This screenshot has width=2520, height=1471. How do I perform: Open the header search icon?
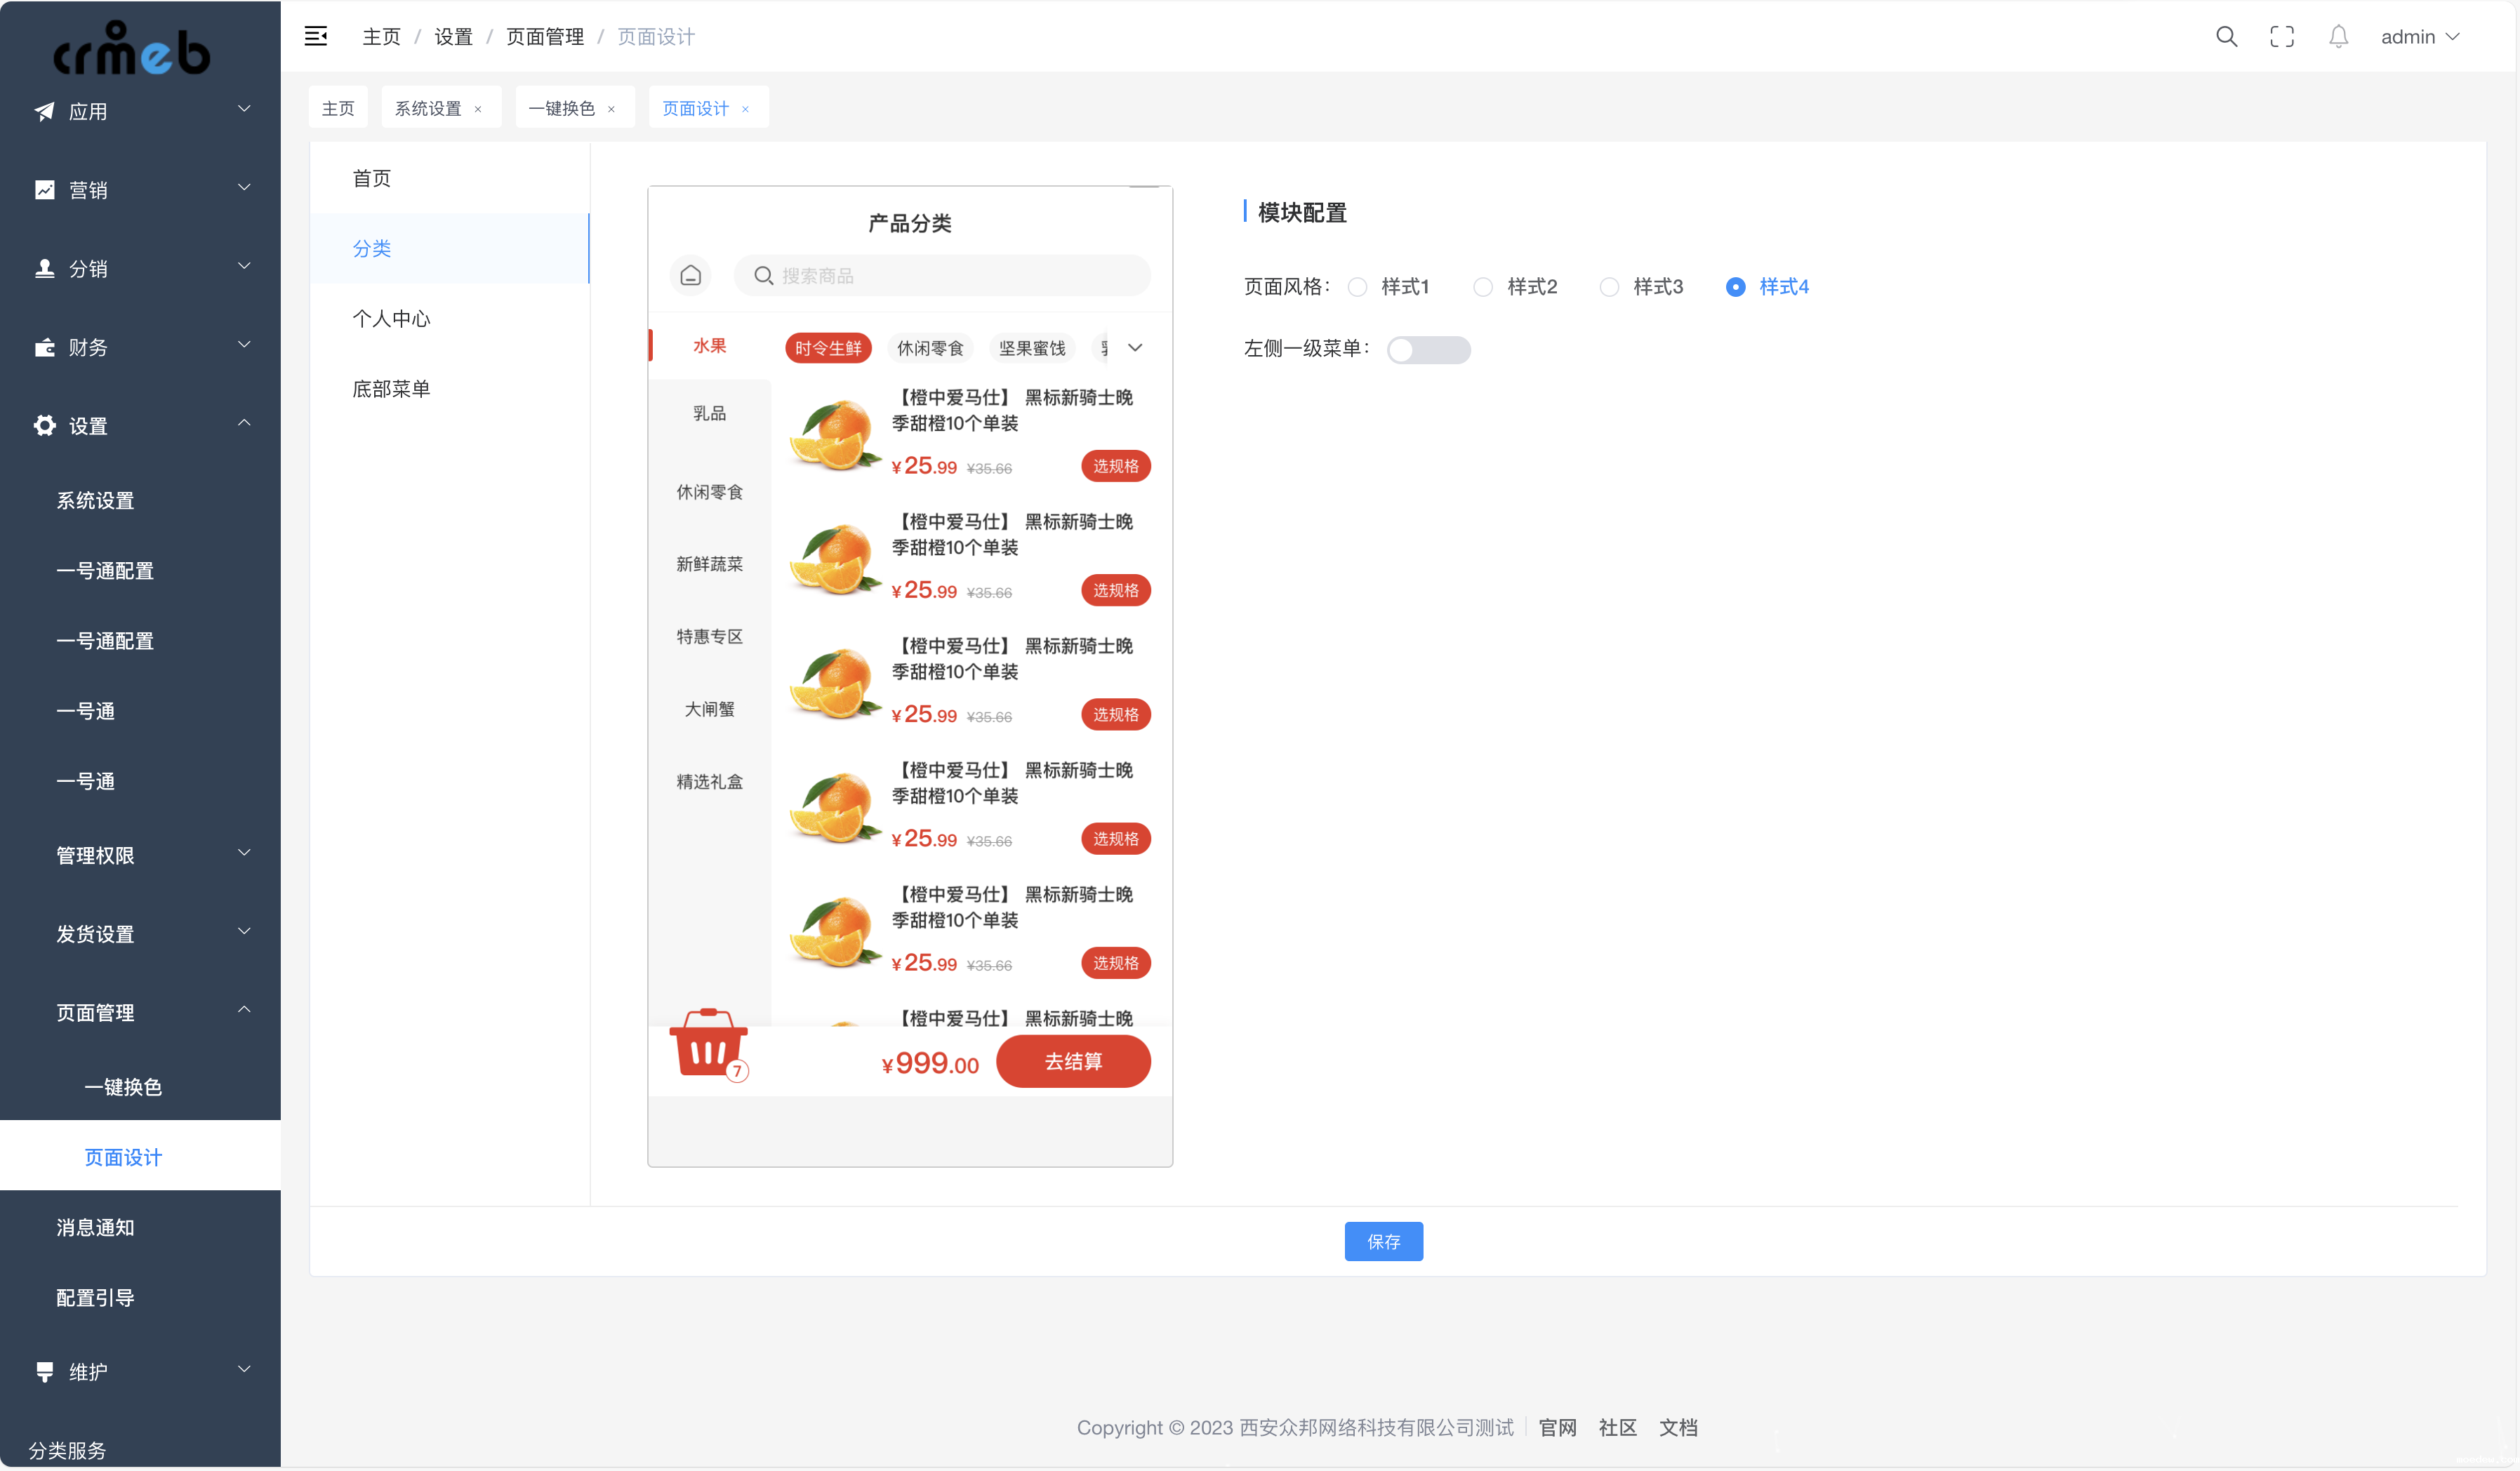coord(2226,37)
